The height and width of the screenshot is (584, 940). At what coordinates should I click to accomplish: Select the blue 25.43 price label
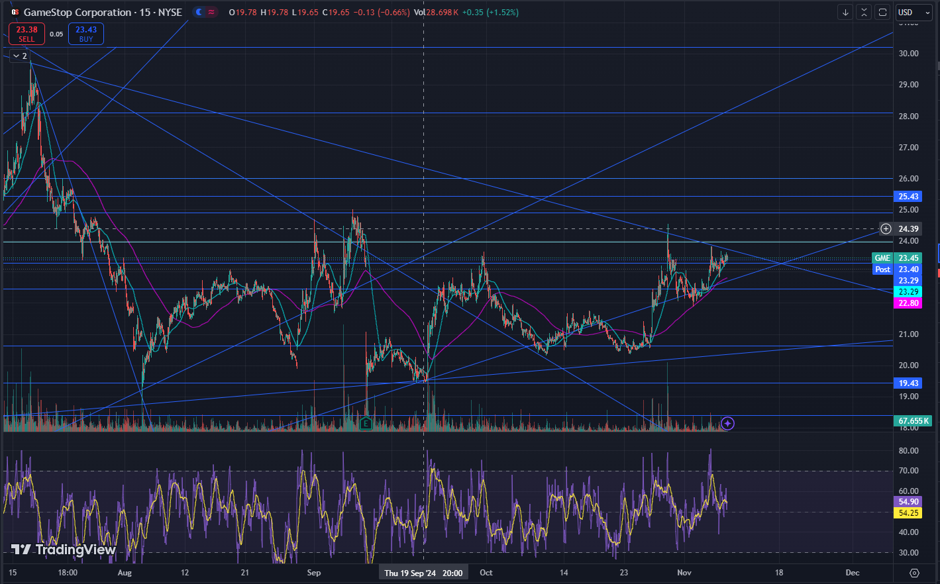[x=908, y=197]
